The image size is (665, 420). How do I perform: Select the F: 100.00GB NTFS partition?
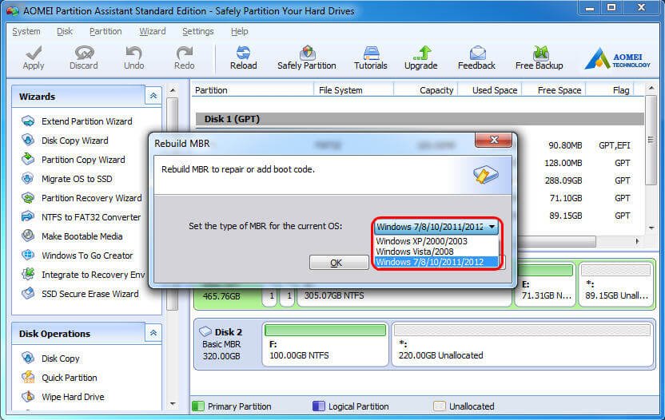click(x=325, y=343)
